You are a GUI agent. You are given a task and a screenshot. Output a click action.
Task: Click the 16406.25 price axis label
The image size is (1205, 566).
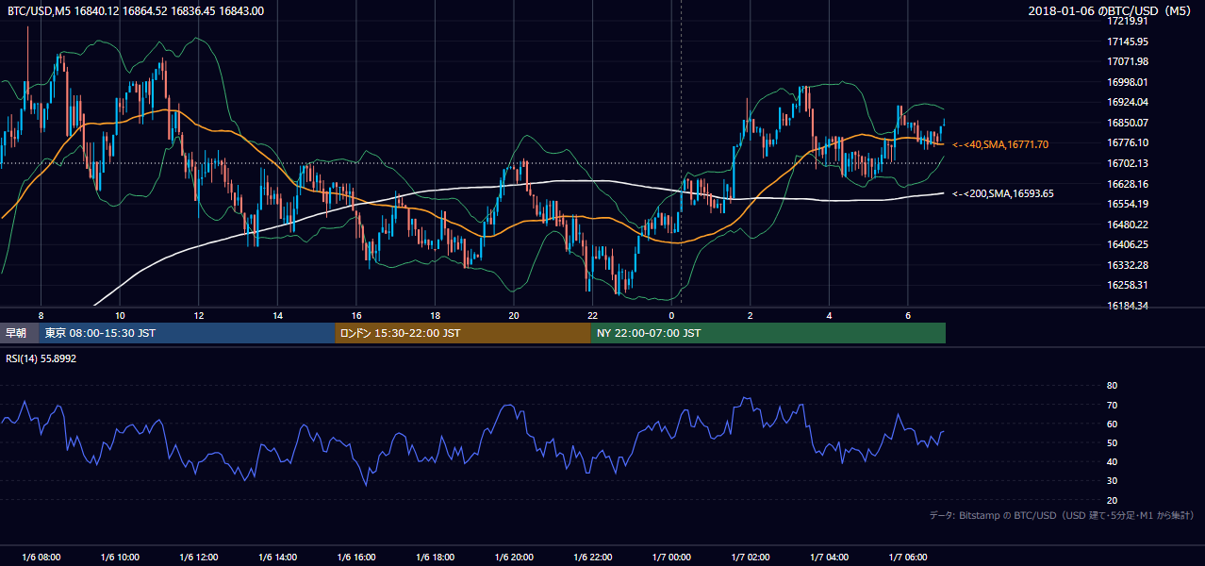coord(1127,244)
